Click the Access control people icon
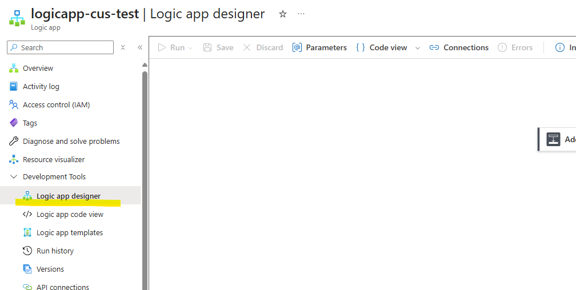The height and width of the screenshot is (290, 576). click(14, 104)
